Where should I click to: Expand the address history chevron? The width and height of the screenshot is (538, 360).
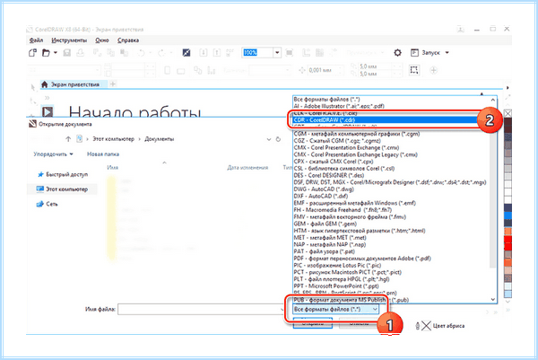[269, 139]
